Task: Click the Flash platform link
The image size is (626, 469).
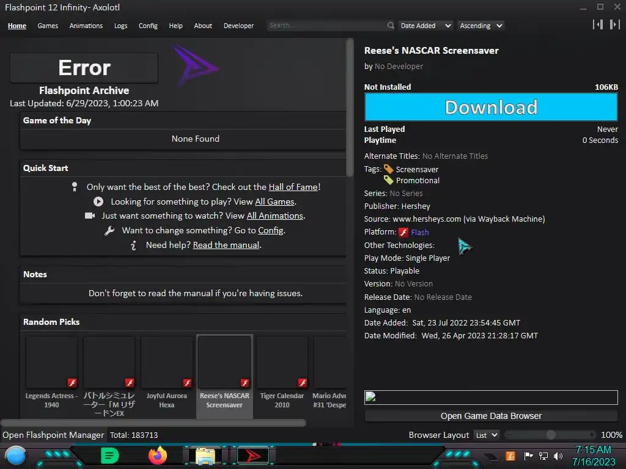Action: click(x=419, y=232)
